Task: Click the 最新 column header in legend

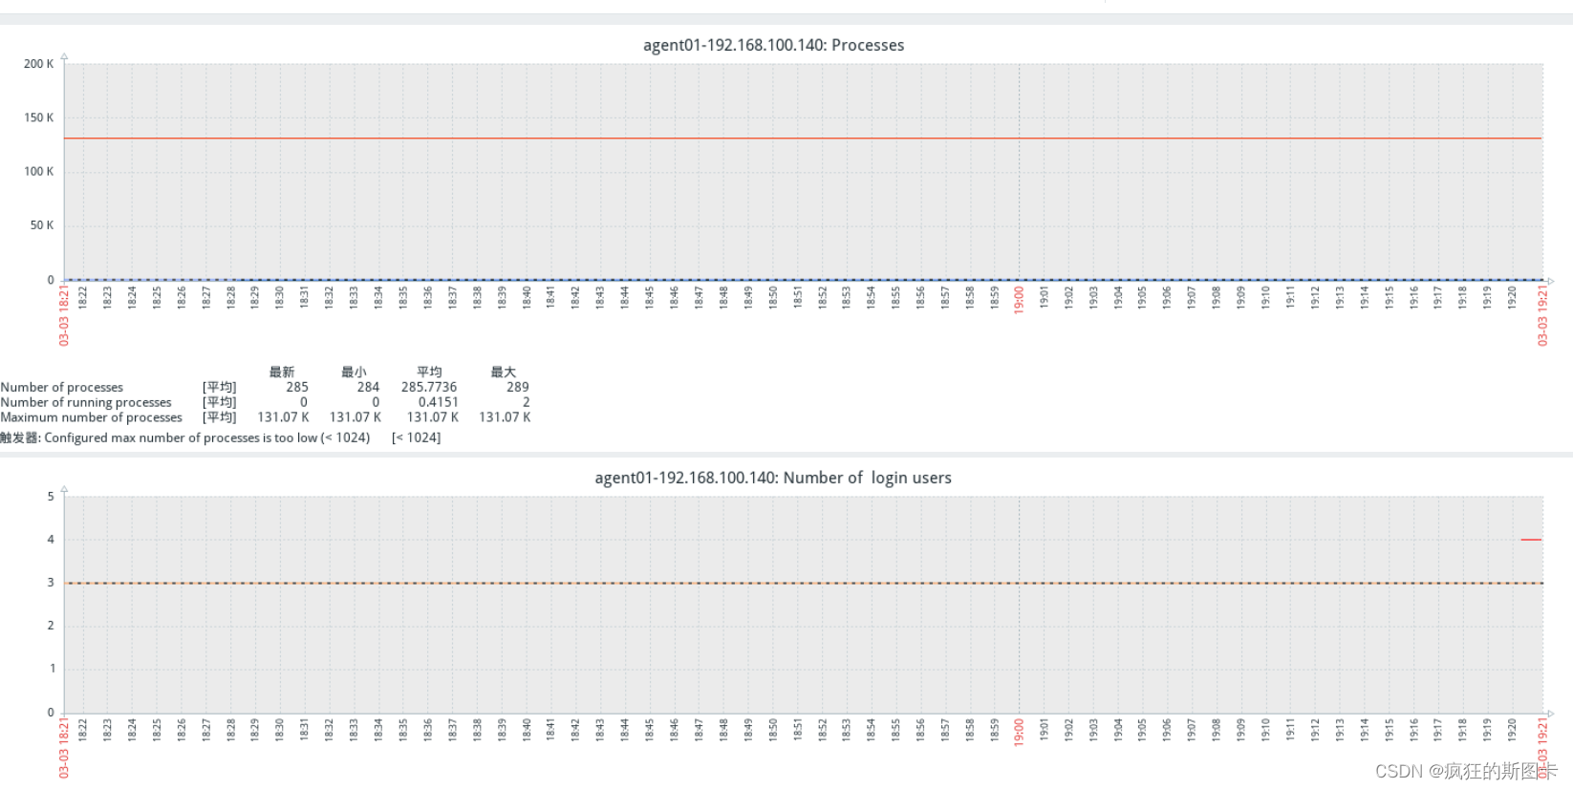Action: 282,372
